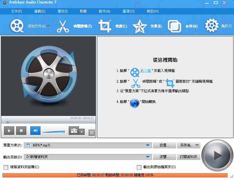Check the 輸出到原始檔案夾 option
This screenshot has height=178, width=234.
click(x=139, y=168)
